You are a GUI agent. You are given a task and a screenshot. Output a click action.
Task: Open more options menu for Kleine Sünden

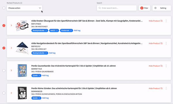pos(166,88)
